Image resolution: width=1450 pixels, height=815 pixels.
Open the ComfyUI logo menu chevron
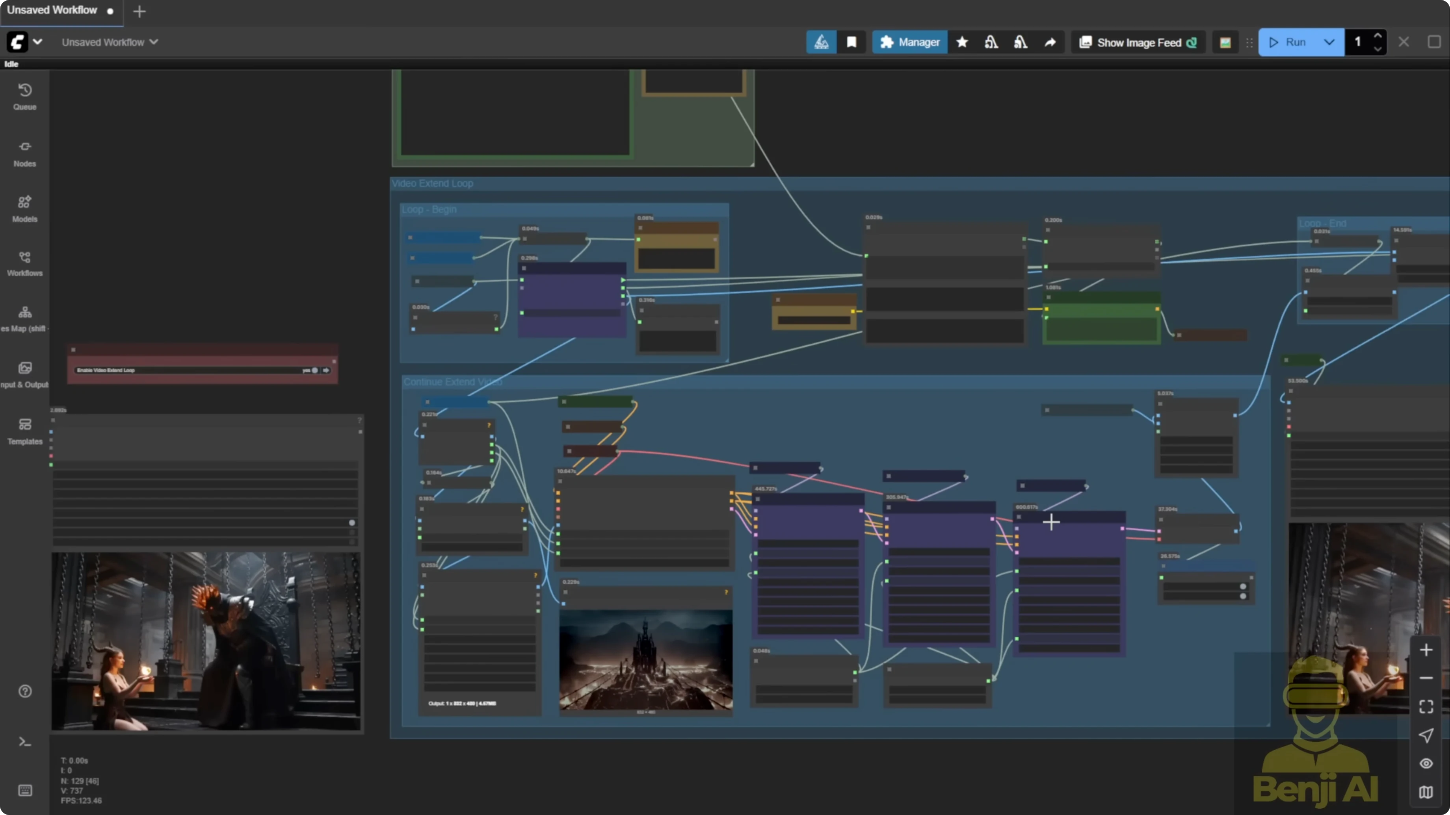click(37, 42)
